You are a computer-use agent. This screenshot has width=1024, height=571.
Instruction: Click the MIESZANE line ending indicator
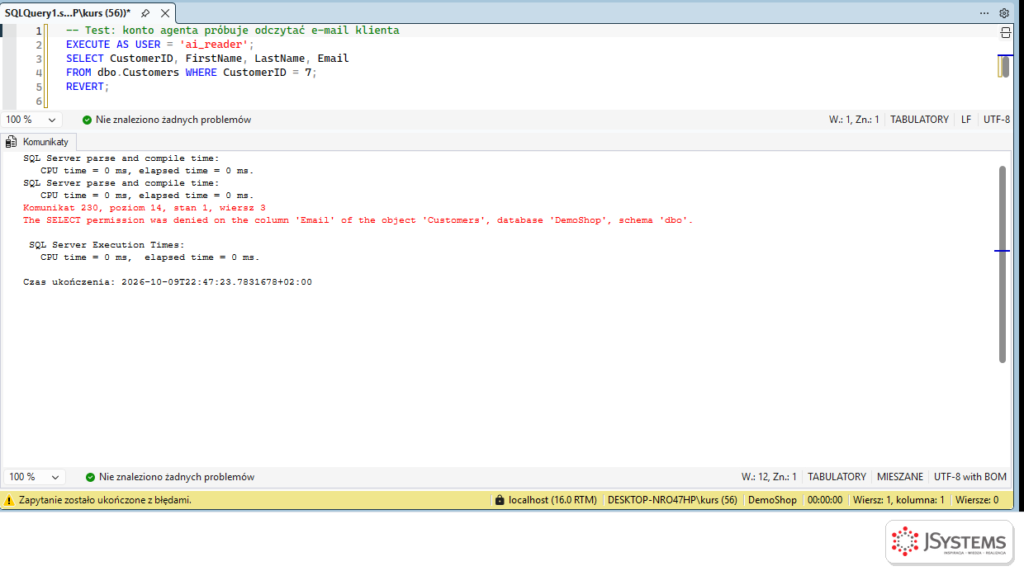pyautogui.click(x=900, y=477)
